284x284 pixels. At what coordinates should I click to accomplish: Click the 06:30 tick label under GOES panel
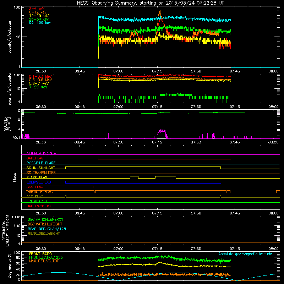click(x=41, y=142)
